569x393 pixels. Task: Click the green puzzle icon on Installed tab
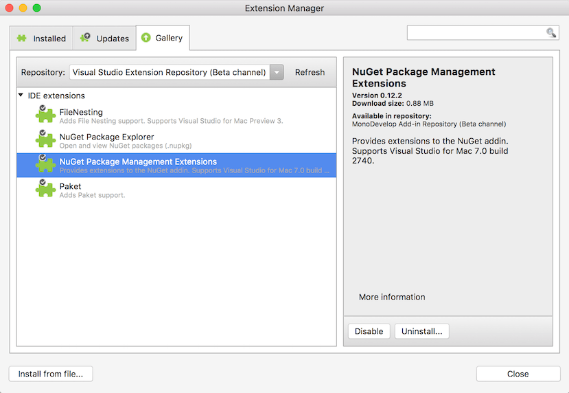(x=22, y=38)
